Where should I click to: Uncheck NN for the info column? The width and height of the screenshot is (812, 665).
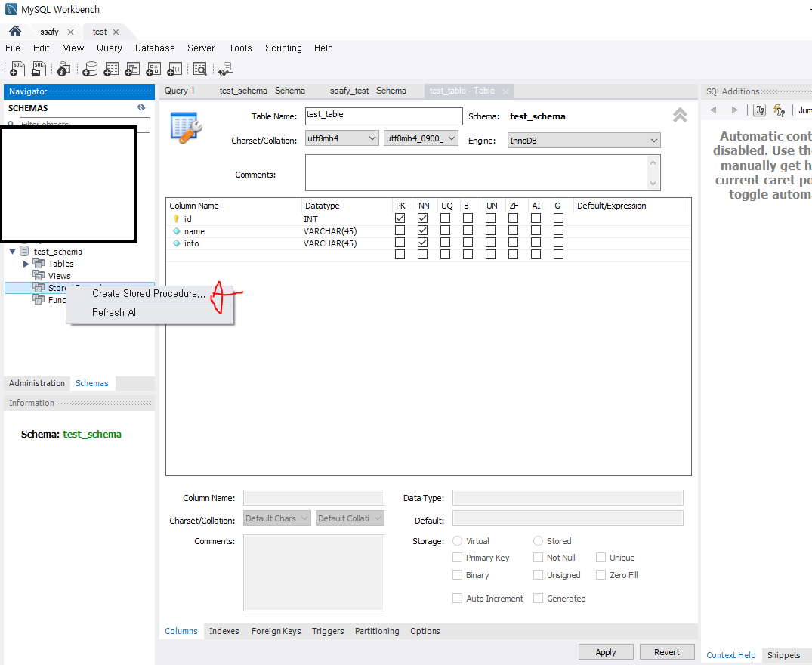tap(422, 242)
